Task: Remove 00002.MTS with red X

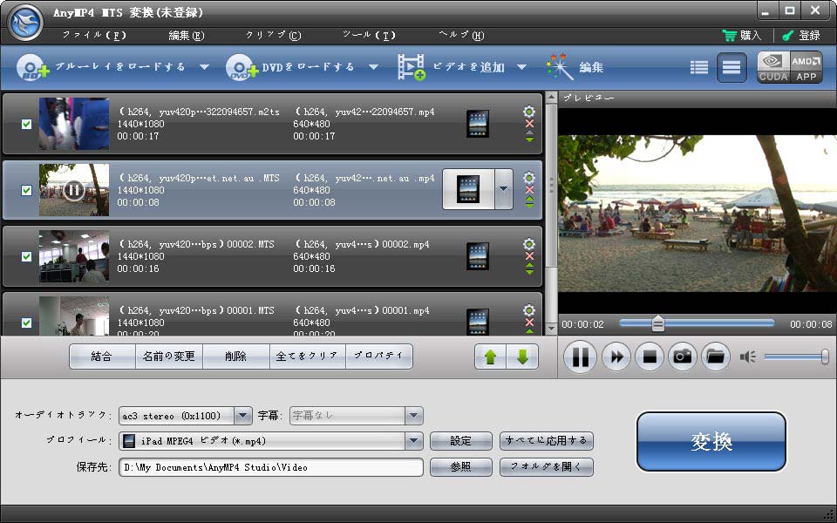Action: coord(529,256)
